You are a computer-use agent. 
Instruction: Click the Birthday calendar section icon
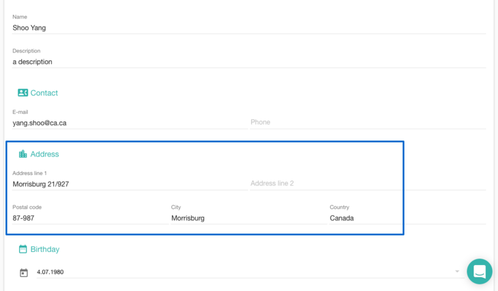23,249
